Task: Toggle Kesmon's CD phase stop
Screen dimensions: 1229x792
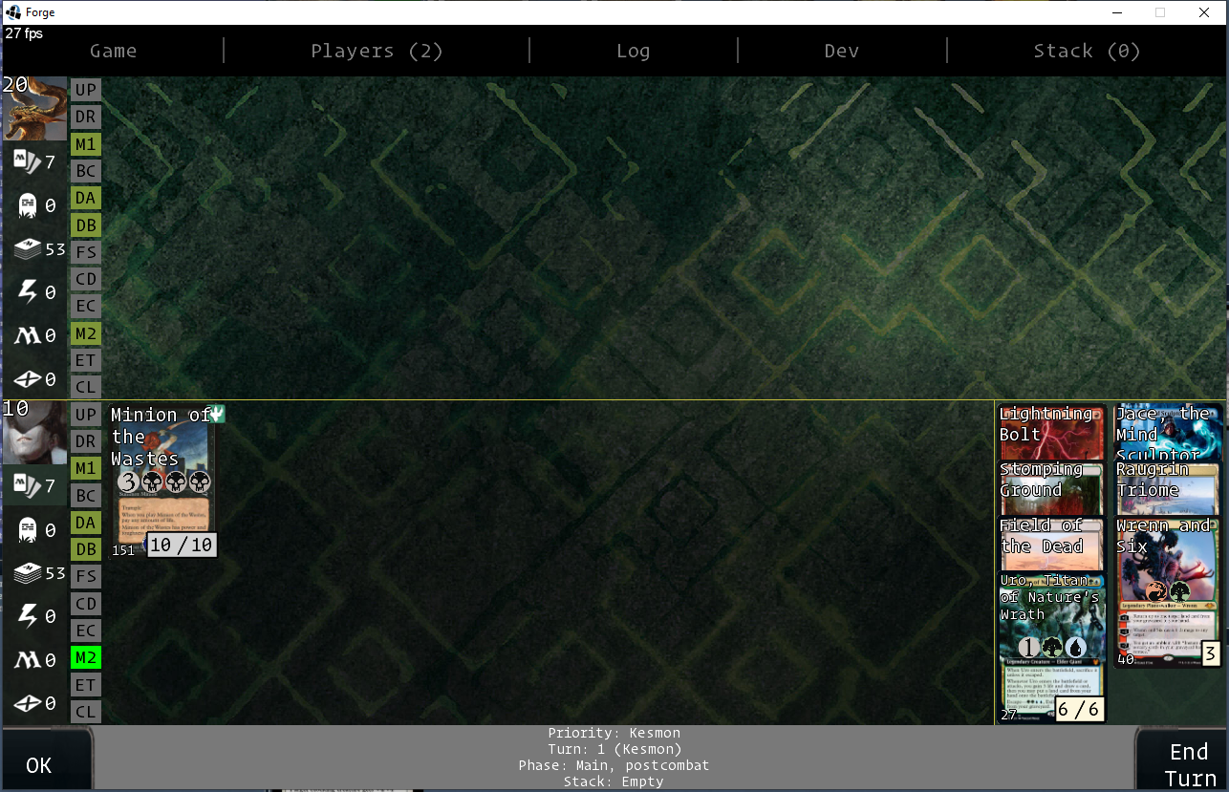Action: pyautogui.click(x=86, y=604)
